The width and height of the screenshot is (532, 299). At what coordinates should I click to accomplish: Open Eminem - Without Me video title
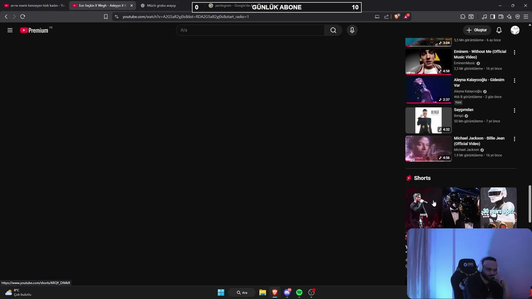[480, 54]
